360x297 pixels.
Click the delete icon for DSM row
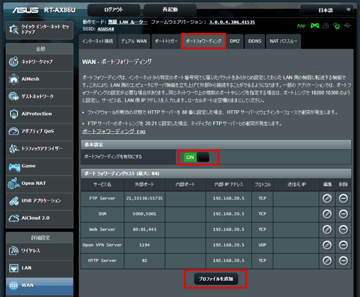(343, 214)
